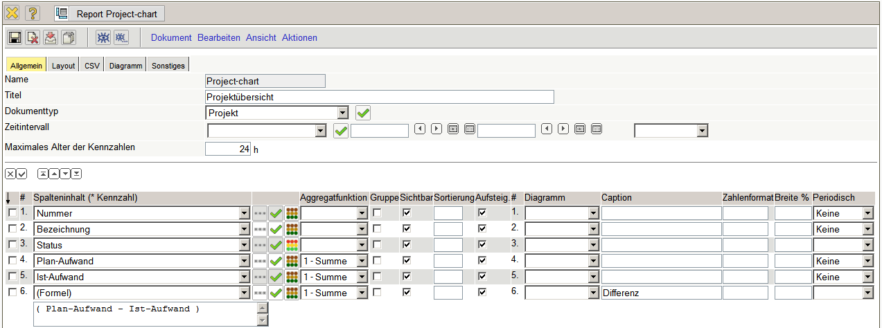Image resolution: width=882 pixels, height=328 pixels.
Task: Click green checkmark next to Dokumenttyp dropdown
Action: click(363, 113)
